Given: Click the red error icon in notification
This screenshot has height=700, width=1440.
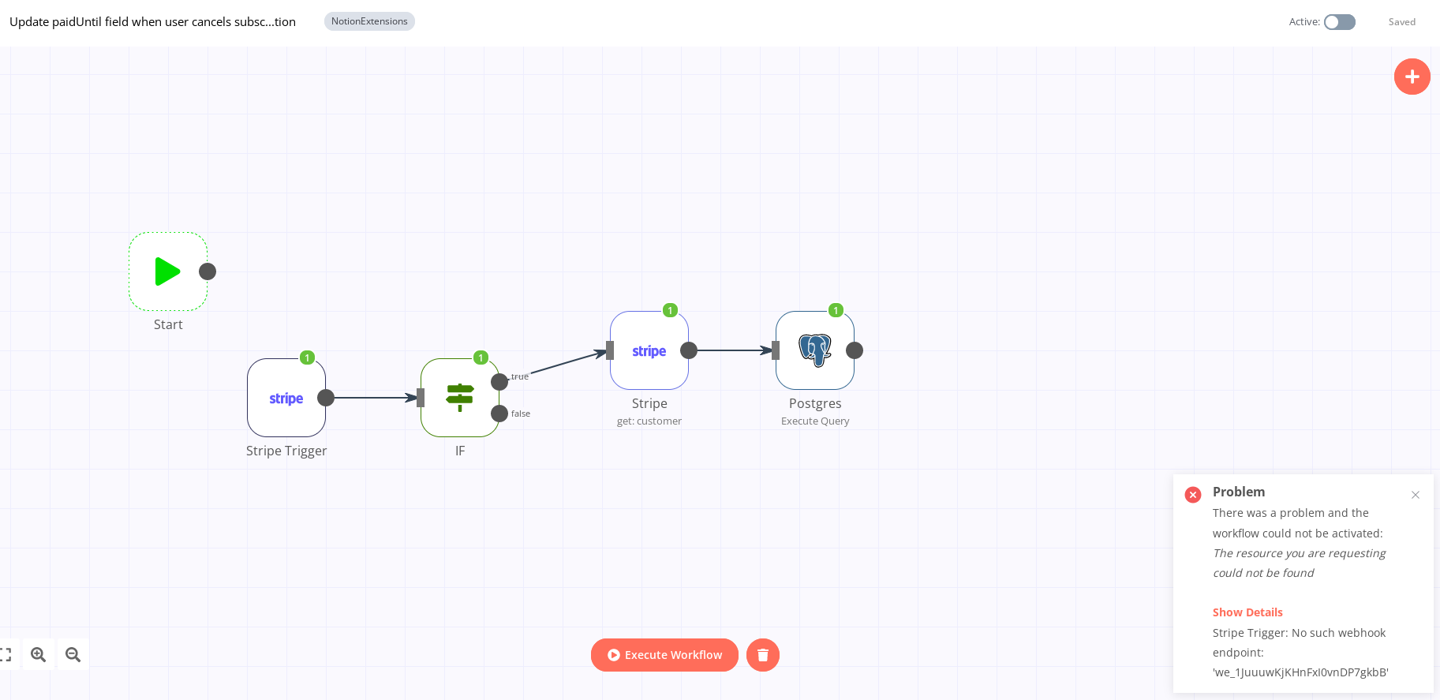Looking at the screenshot, I should 1193,495.
